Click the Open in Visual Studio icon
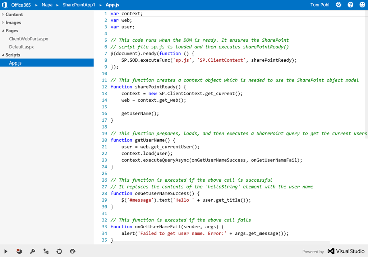 click(x=46, y=252)
